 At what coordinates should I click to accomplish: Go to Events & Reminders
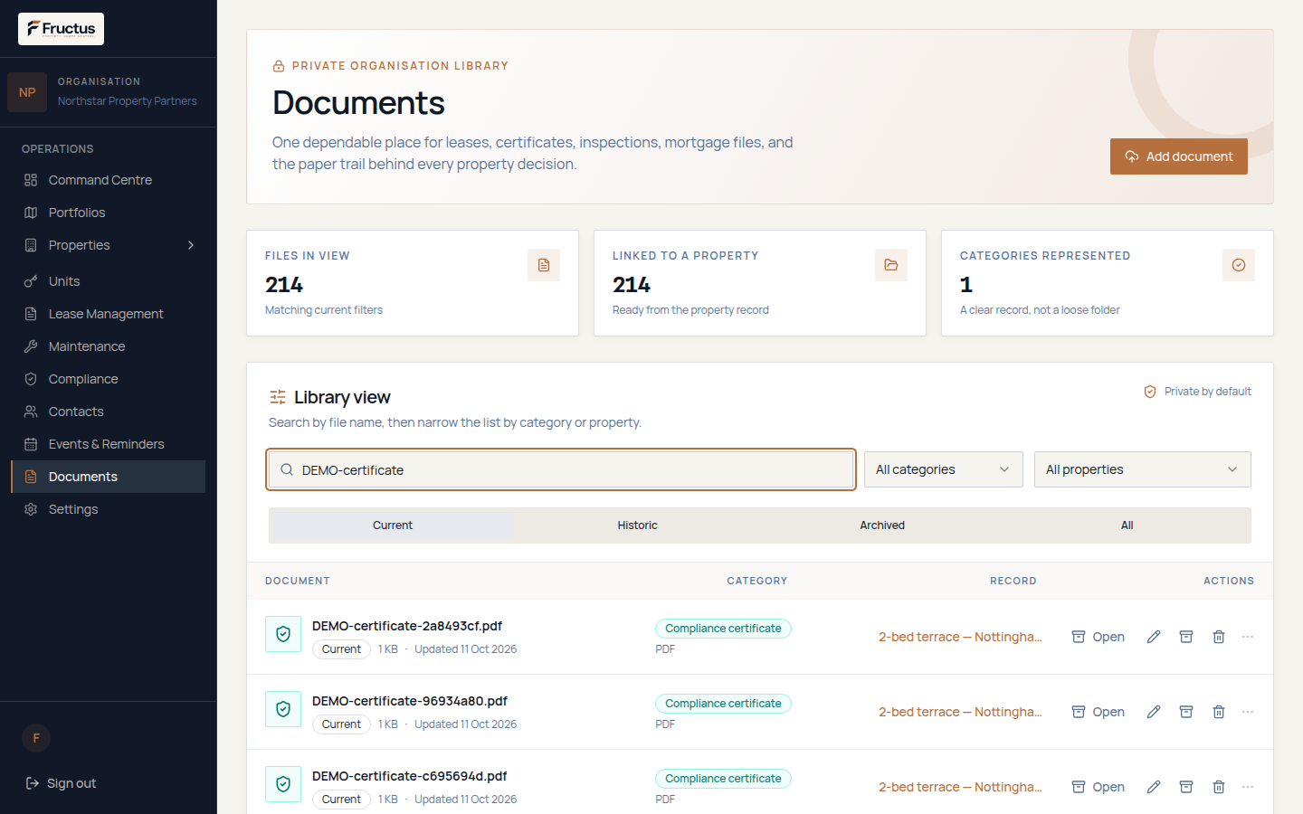[x=109, y=444]
